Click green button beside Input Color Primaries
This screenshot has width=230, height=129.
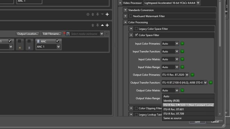coord(182,44)
